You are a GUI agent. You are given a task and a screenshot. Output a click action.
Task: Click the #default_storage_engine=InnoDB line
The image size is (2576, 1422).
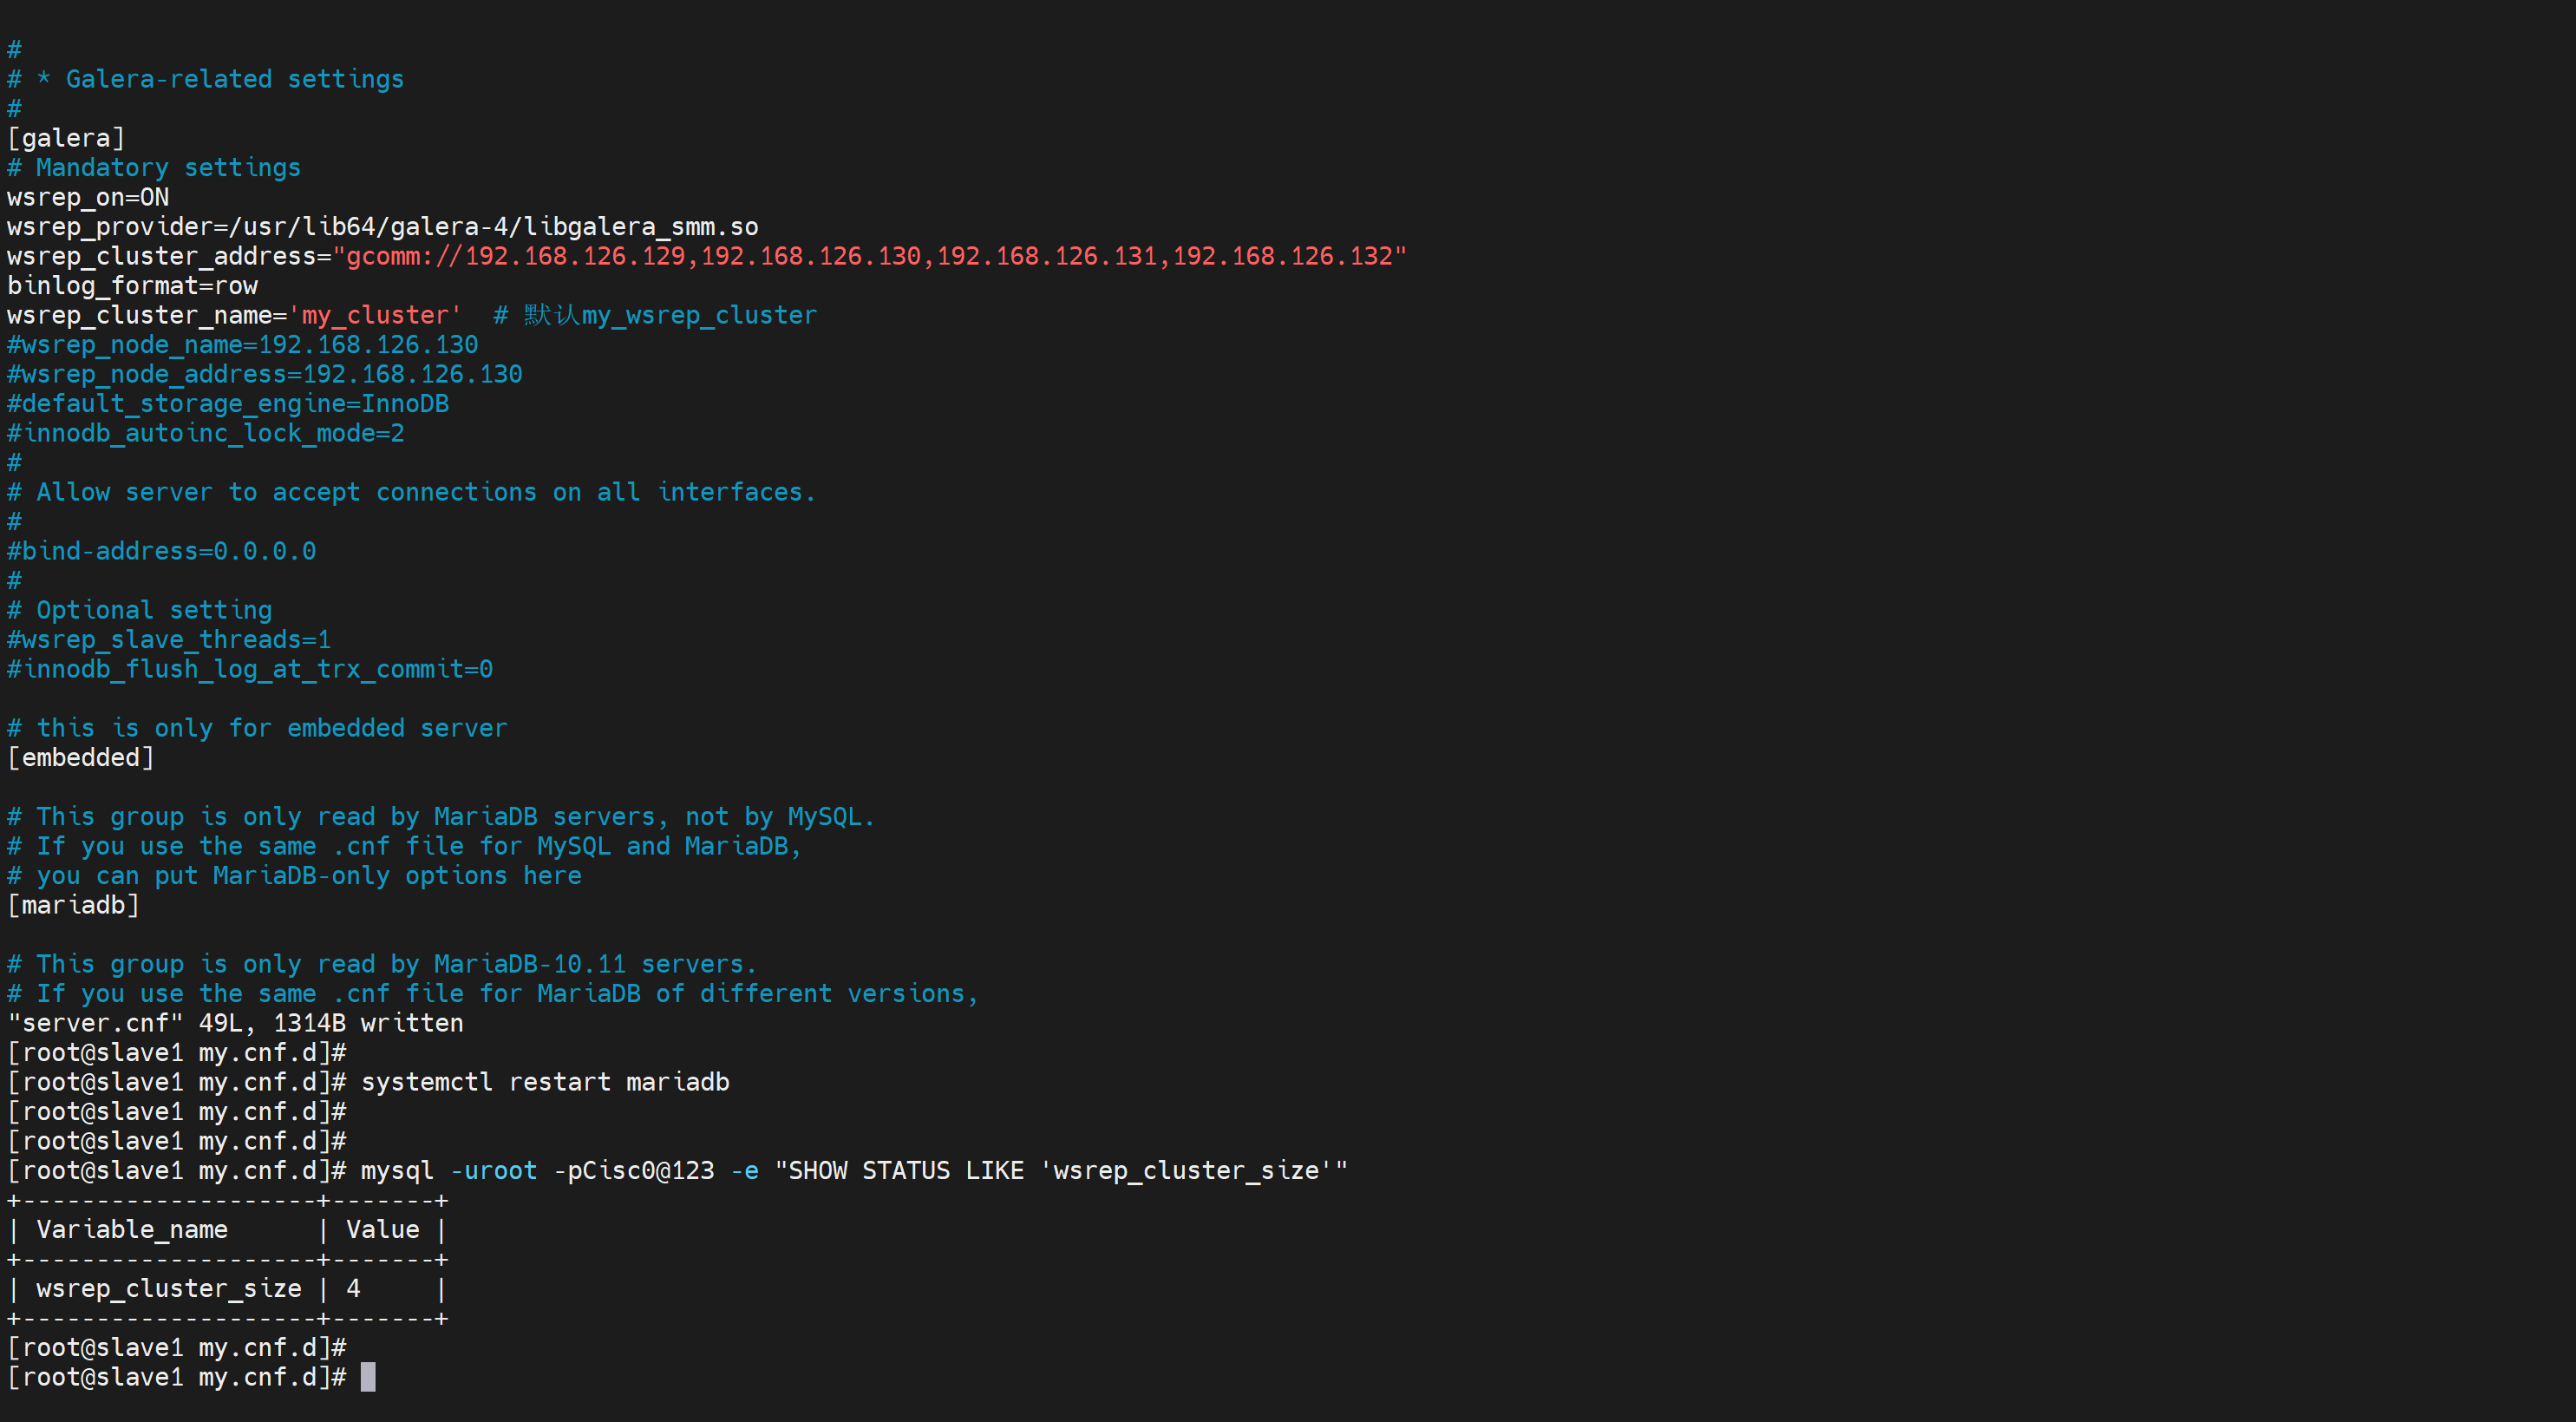(228, 404)
